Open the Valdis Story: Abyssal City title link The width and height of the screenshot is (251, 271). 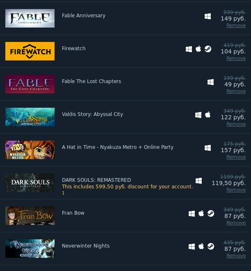(x=92, y=114)
